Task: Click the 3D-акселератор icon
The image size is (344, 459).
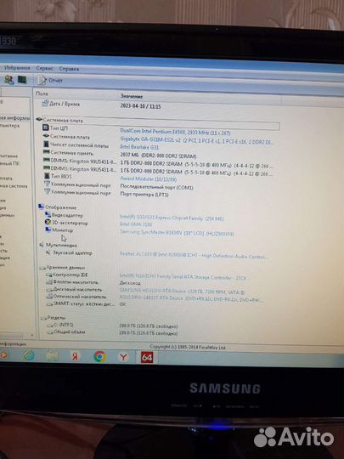Action: [x=48, y=223]
